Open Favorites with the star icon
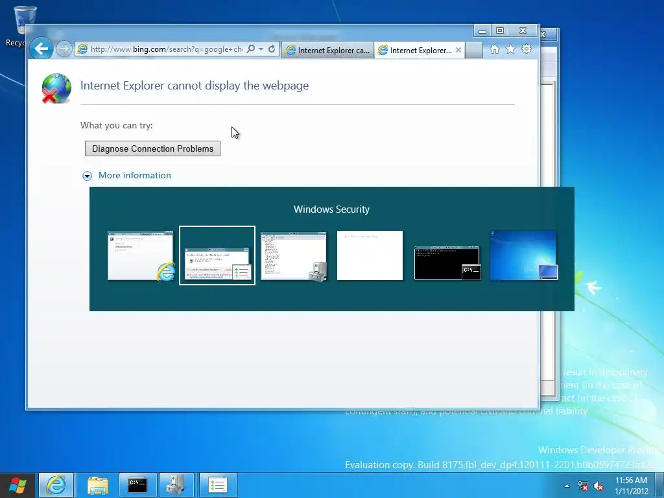The height and width of the screenshot is (498, 664). click(511, 49)
